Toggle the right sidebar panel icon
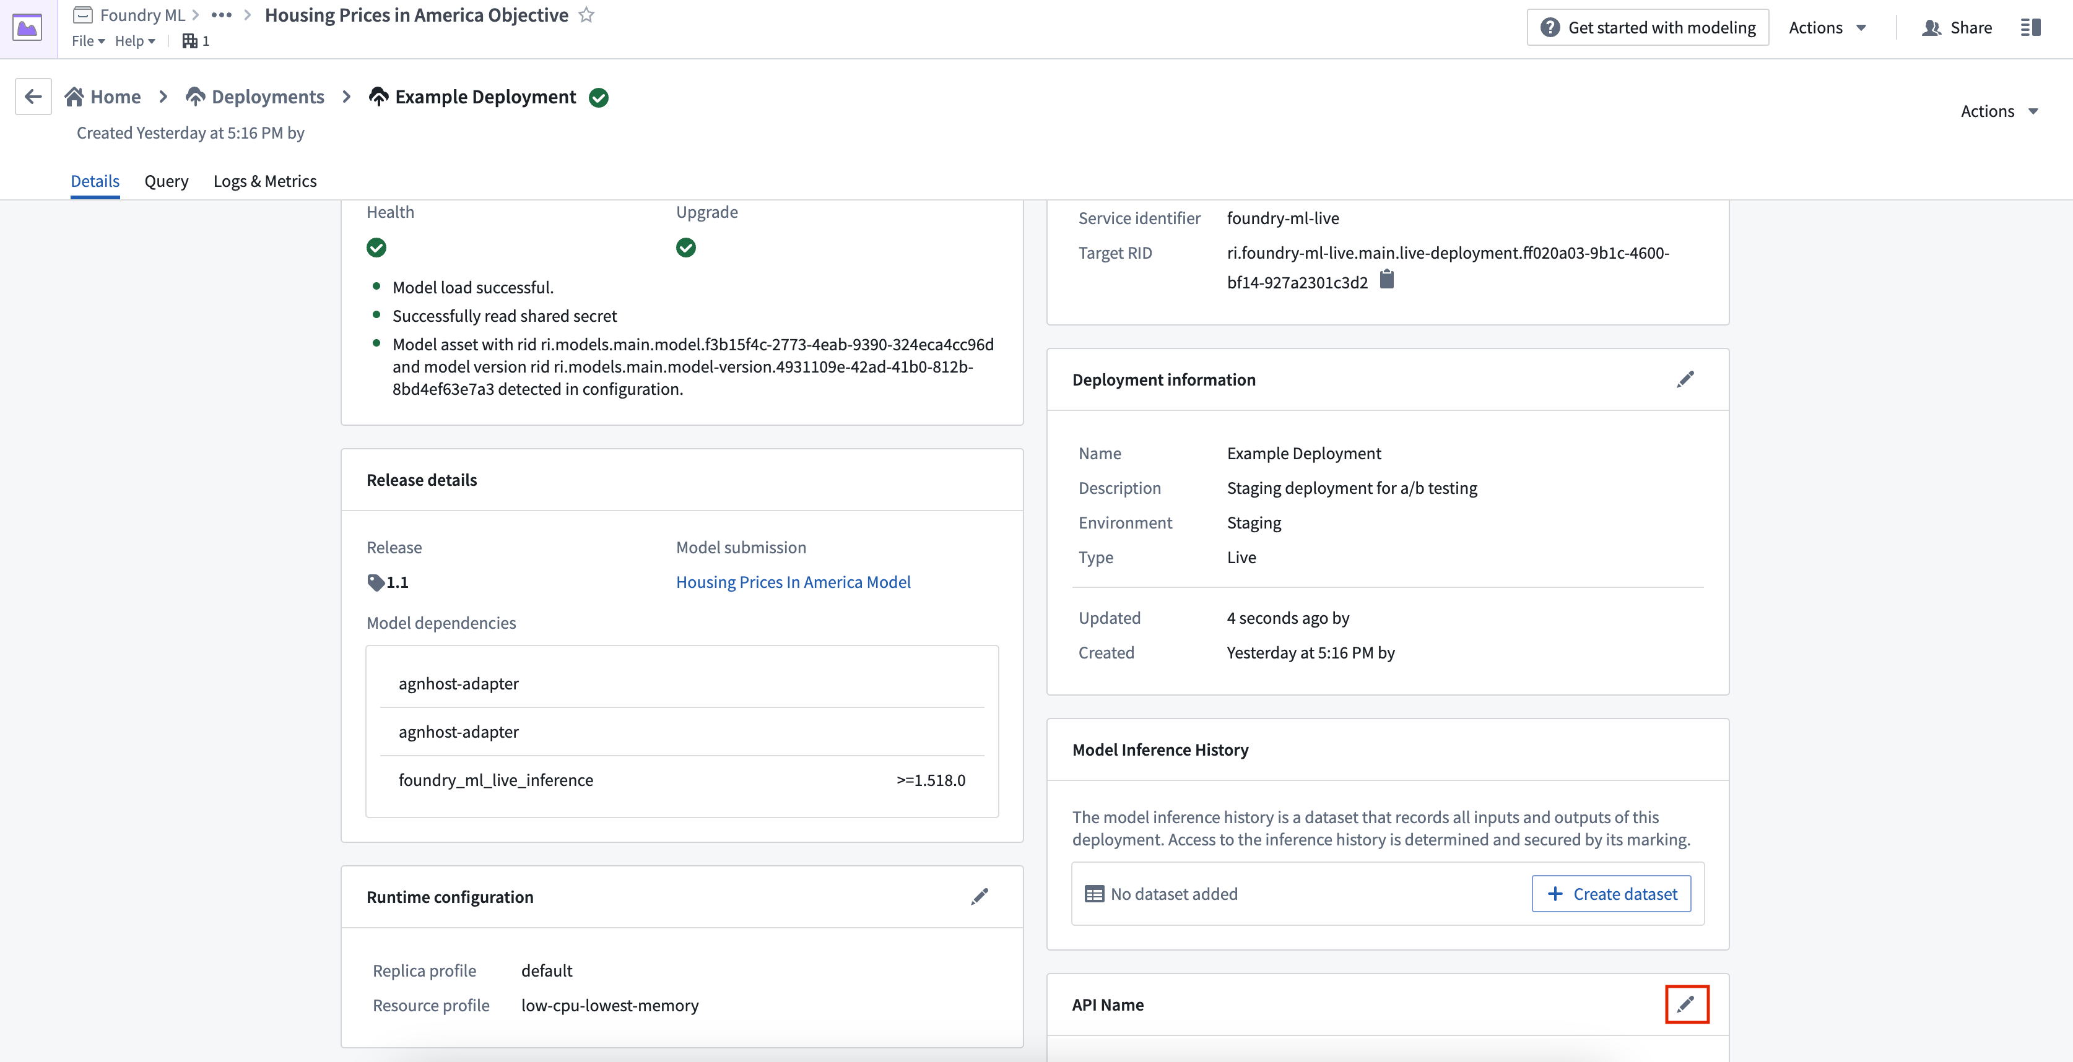Image resolution: width=2073 pixels, height=1062 pixels. tap(2030, 27)
